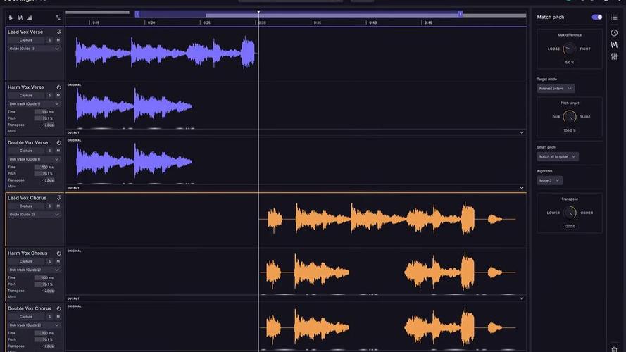The image size is (626, 352).
Task: Open the list view icon in right sidebar
Action: click(614, 17)
